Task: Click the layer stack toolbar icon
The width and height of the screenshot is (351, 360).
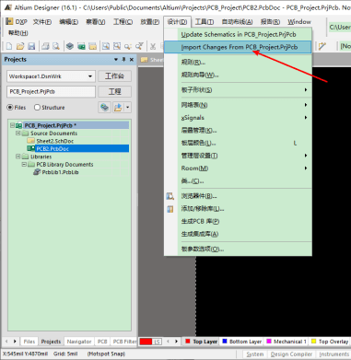Action: (70, 46)
